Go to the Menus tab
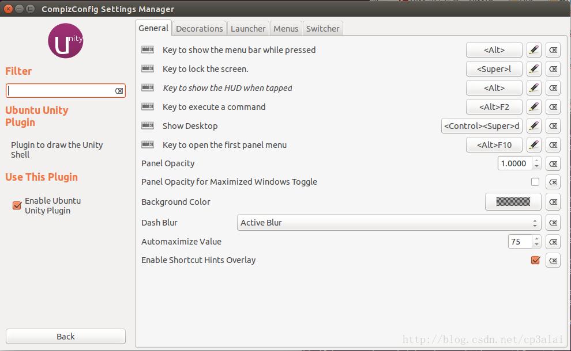The width and height of the screenshot is (571, 351). pyautogui.click(x=286, y=28)
